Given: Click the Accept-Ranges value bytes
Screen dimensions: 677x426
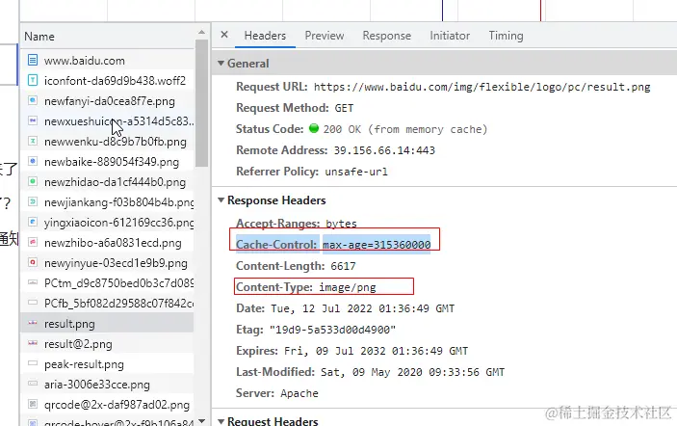Looking at the screenshot, I should click(x=341, y=224).
